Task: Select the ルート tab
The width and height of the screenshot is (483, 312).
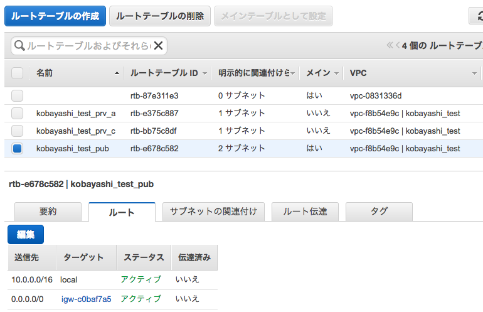Action: [x=122, y=212]
